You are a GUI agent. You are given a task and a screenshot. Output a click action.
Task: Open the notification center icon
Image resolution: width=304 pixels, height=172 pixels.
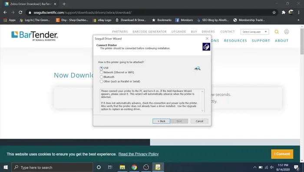pyautogui.click(x=297, y=167)
